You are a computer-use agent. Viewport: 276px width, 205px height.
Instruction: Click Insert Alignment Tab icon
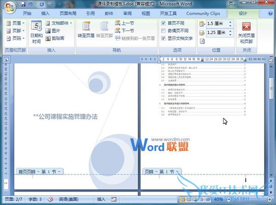[x=202, y=41]
